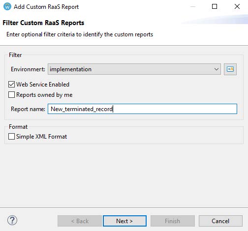Open the Environment combo box showing implementation

134,69
